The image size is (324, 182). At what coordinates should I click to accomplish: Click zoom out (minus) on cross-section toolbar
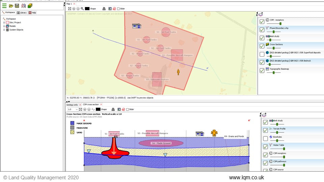pos(89,109)
